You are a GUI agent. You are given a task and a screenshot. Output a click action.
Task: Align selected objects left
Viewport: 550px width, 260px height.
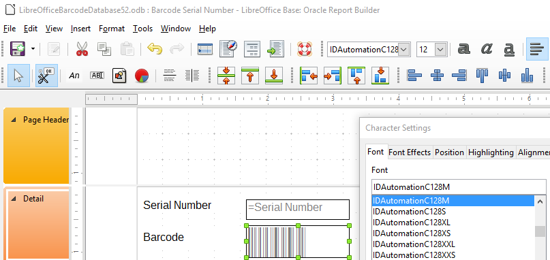click(x=414, y=76)
